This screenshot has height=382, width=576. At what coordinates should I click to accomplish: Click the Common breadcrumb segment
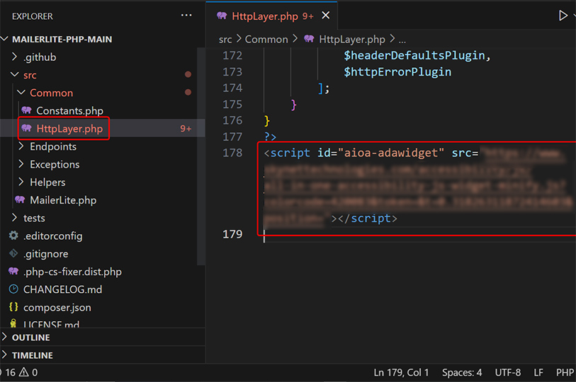[x=266, y=40]
